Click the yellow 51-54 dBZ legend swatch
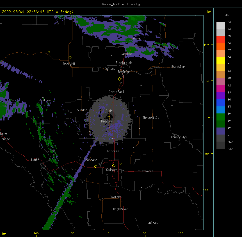This screenshot has width=242, height=237. 221,61
